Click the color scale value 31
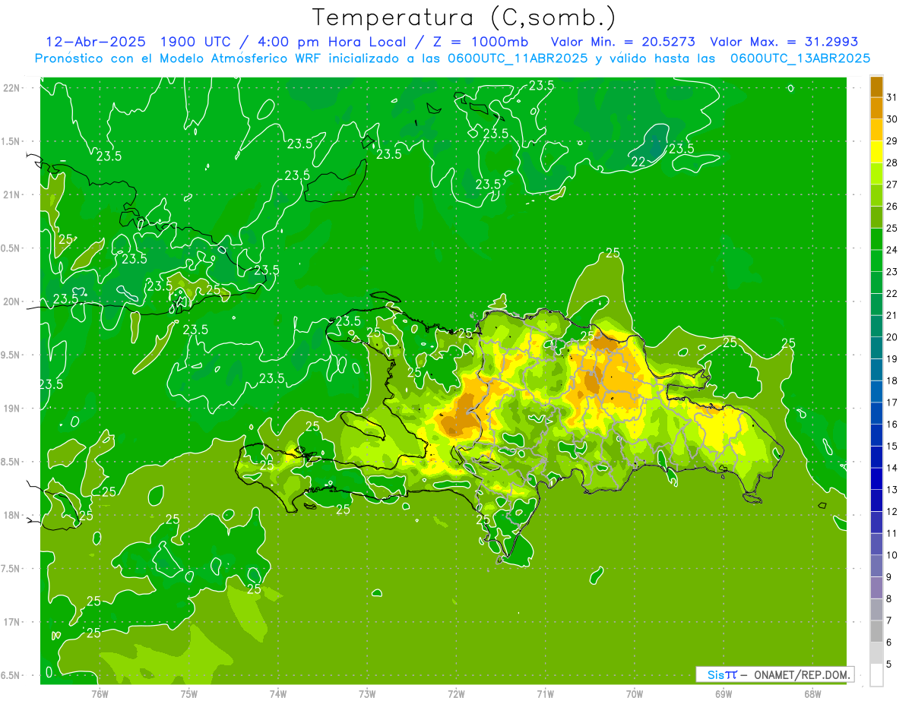912x704 pixels. [892, 97]
